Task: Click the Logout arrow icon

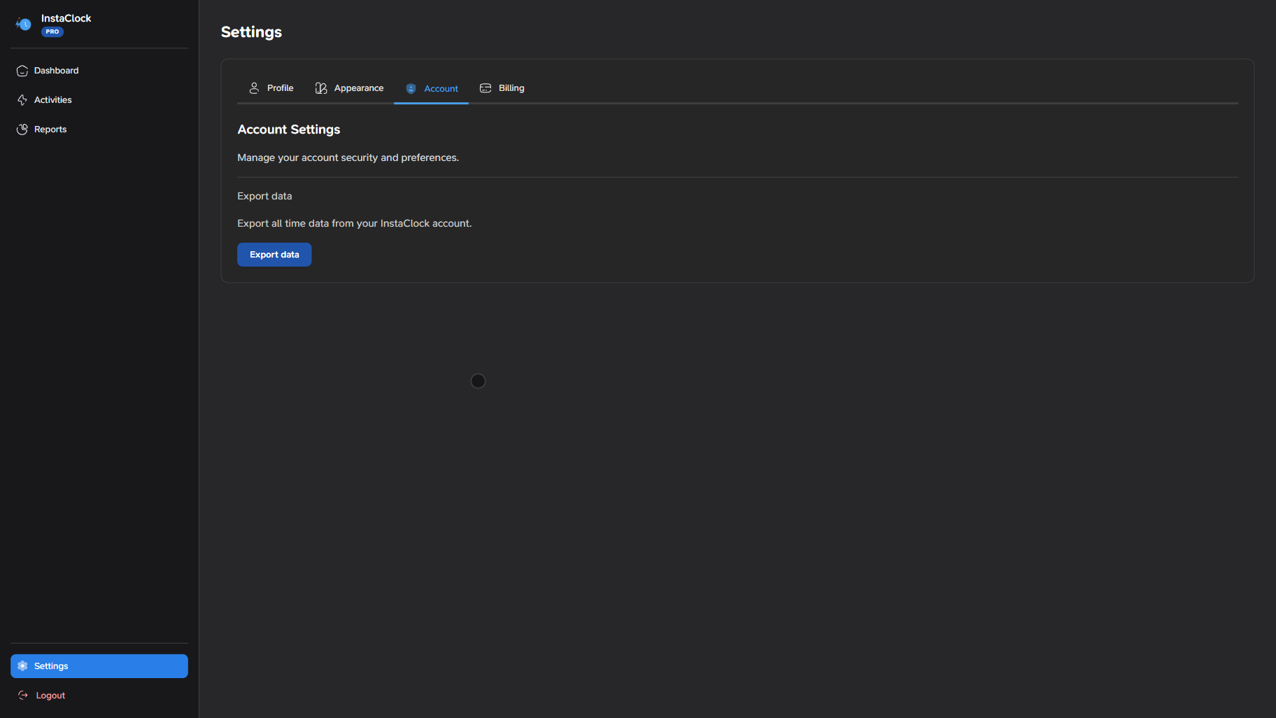Action: pos(23,695)
